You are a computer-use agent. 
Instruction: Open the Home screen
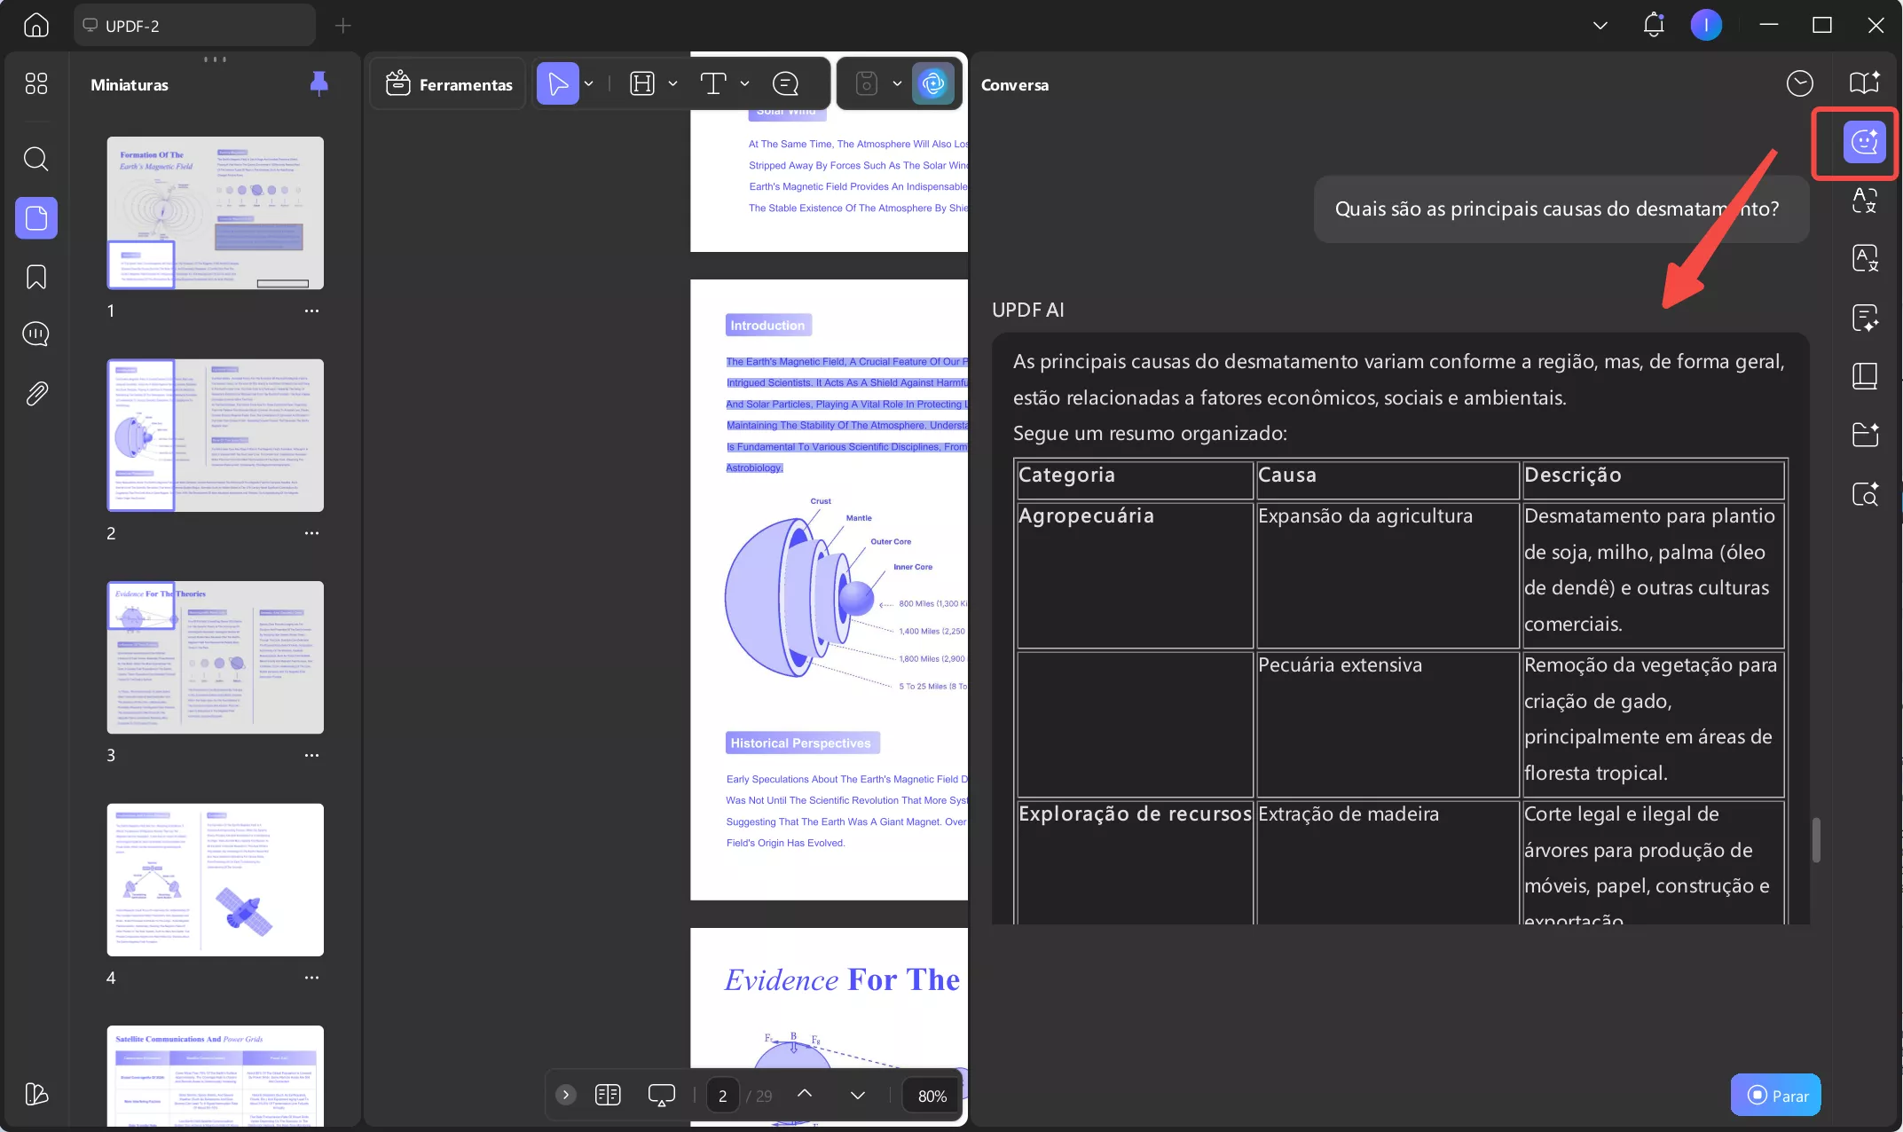35,25
